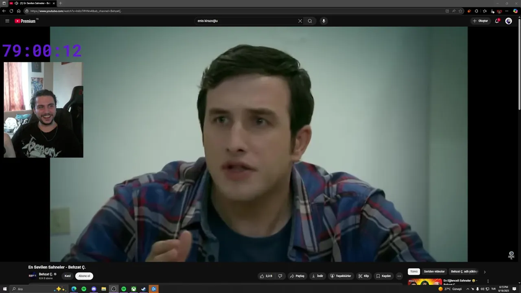Image resolution: width=521 pixels, height=293 pixels.
Task: Open the first Spotify taskbar icon
Action: tap(84, 289)
